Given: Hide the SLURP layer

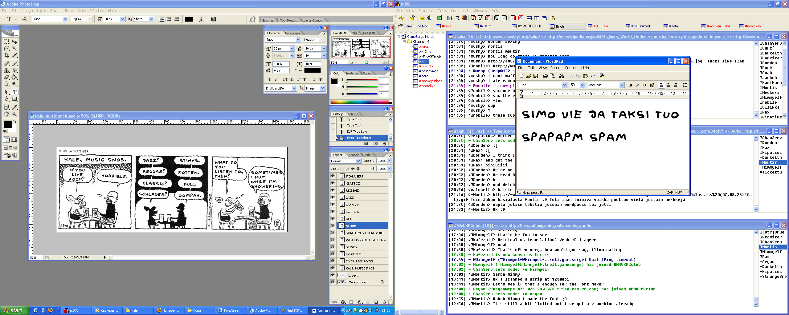Looking at the screenshot, I should [333, 225].
